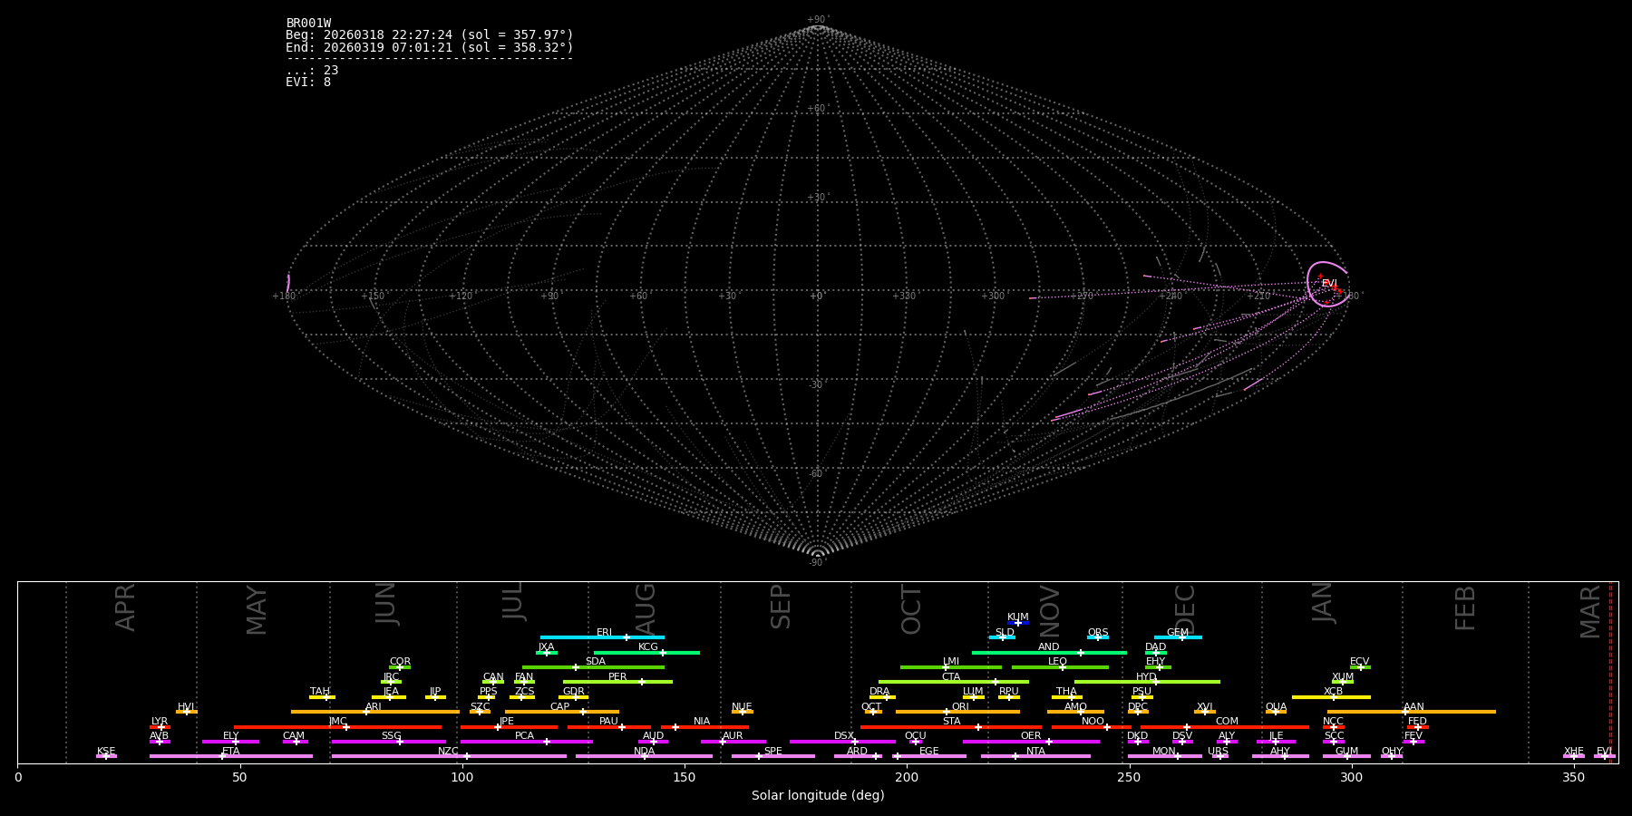
Task: Click the DAD shower label
Action: point(1155,647)
